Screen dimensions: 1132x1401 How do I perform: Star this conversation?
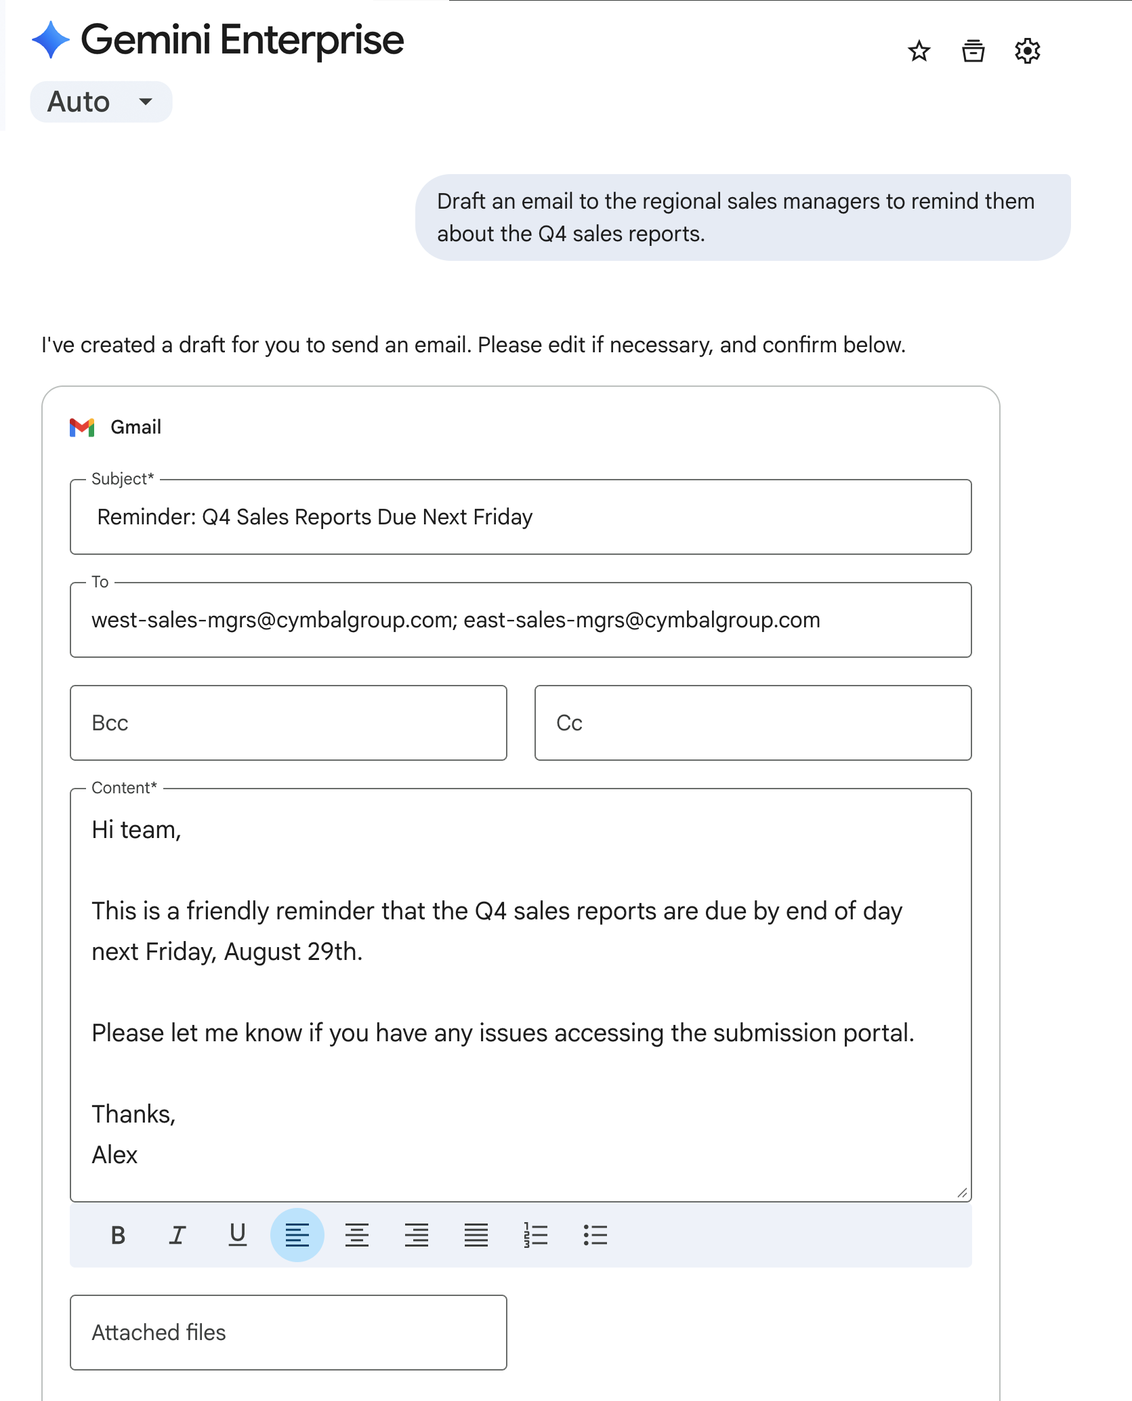coord(919,51)
